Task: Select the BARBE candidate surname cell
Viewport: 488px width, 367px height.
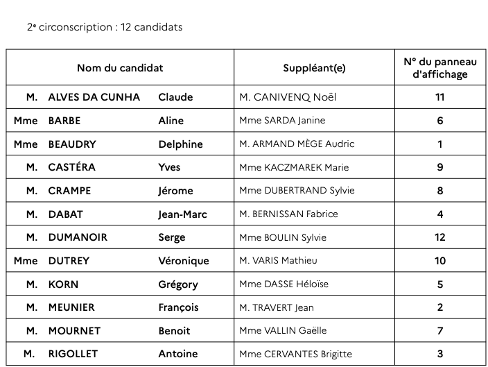Action: [x=64, y=121]
